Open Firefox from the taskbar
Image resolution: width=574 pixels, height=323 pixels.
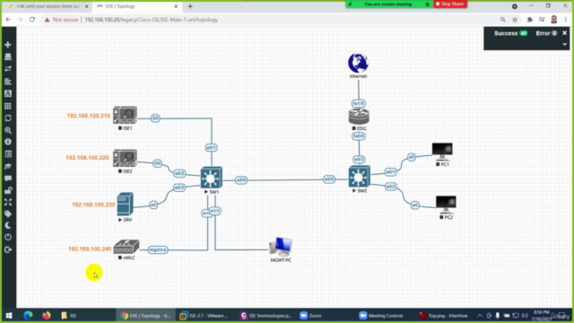[47, 315]
